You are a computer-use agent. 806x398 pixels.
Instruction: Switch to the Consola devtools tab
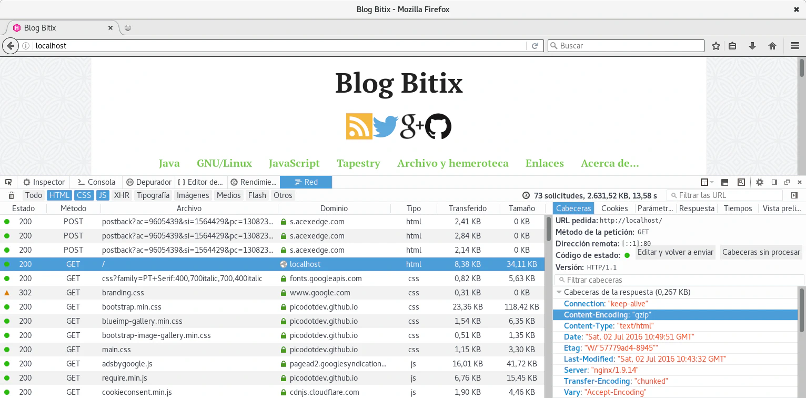(x=96, y=182)
